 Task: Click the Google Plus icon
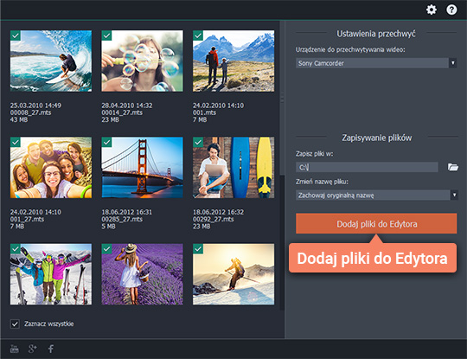click(33, 349)
